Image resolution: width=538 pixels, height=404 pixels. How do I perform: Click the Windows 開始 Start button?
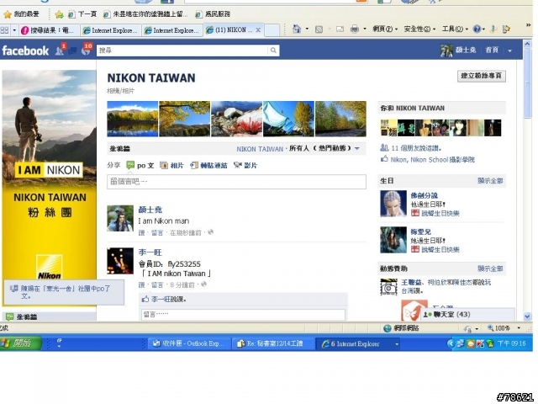(20, 343)
